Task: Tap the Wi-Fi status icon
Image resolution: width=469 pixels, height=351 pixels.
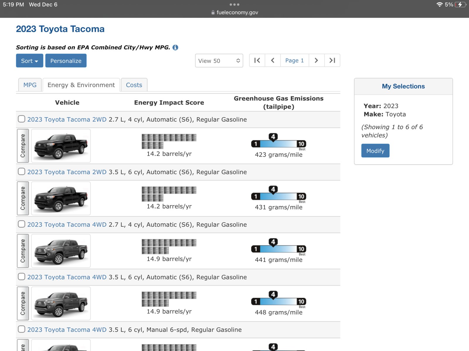Action: [x=439, y=4]
